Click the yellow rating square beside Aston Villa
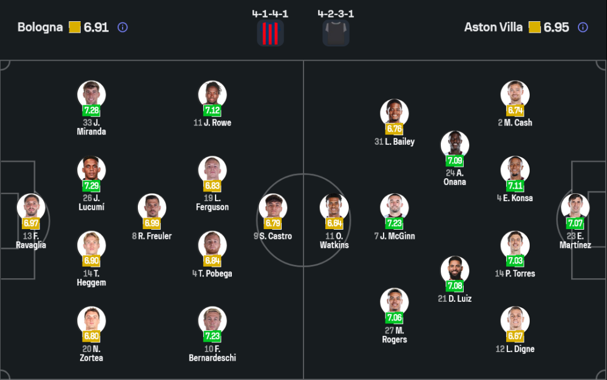 (x=535, y=27)
